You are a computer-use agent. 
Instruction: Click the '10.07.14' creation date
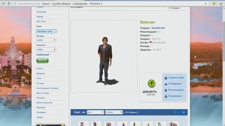click(x=156, y=39)
